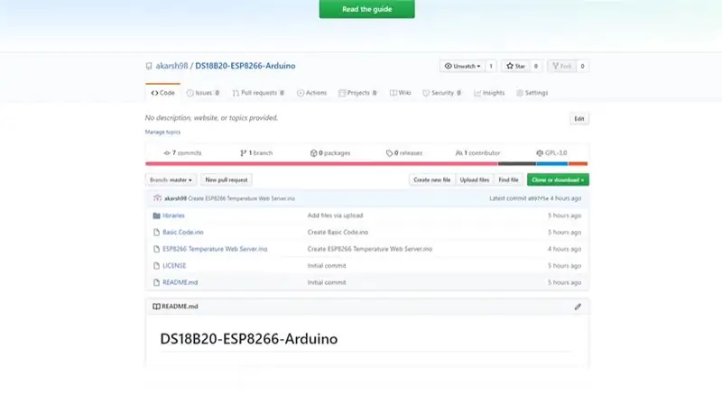
Task: Click the file icon beside LICENSE
Action: (x=156, y=266)
